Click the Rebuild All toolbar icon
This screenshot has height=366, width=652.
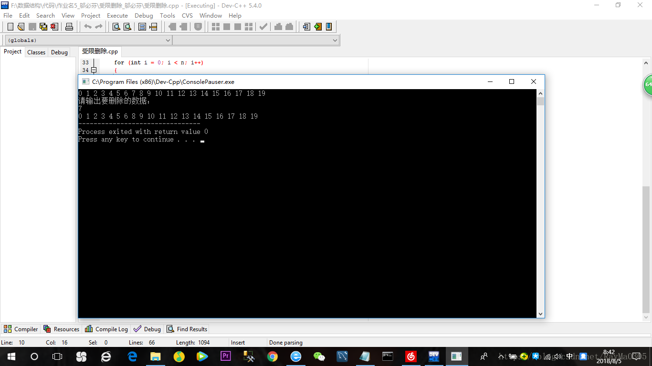click(x=248, y=27)
